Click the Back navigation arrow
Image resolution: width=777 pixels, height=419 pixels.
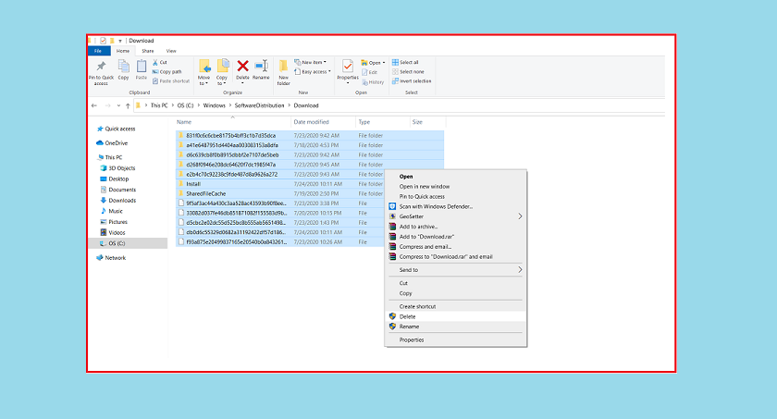[94, 105]
